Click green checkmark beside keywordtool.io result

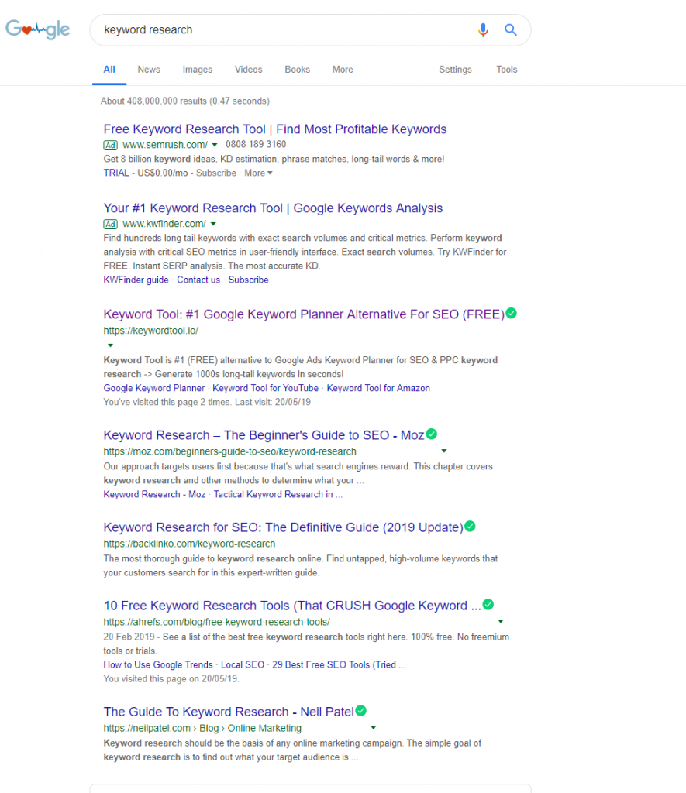(x=512, y=313)
